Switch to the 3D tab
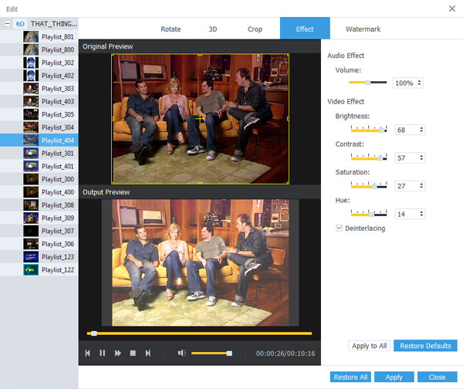Screen dimensions: 463x389 click(213, 29)
